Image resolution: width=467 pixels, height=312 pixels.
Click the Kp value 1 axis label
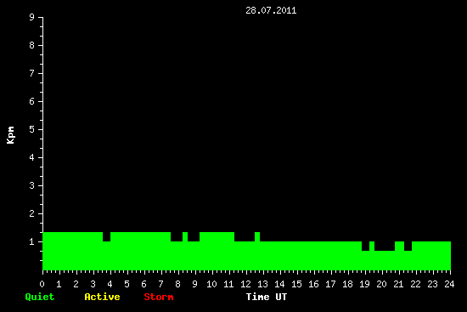(32, 242)
